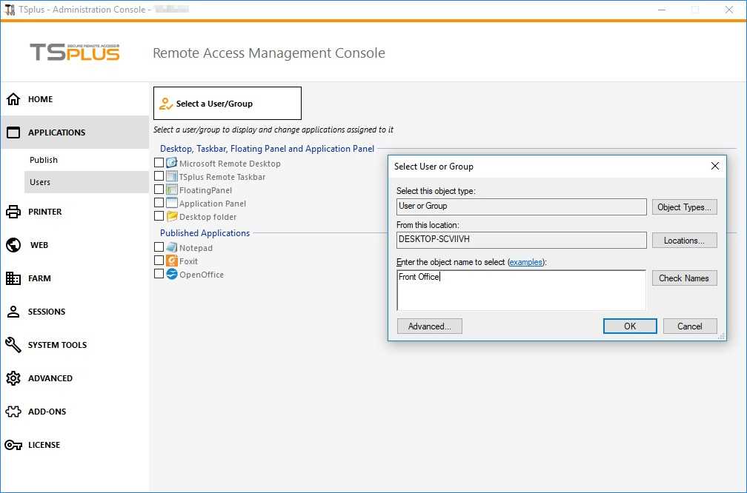Open the Farm building icon
The height and width of the screenshot is (493, 747).
pos(13,278)
